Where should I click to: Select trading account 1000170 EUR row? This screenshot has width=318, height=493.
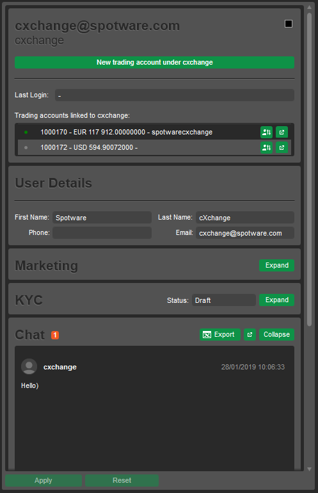[154, 132]
